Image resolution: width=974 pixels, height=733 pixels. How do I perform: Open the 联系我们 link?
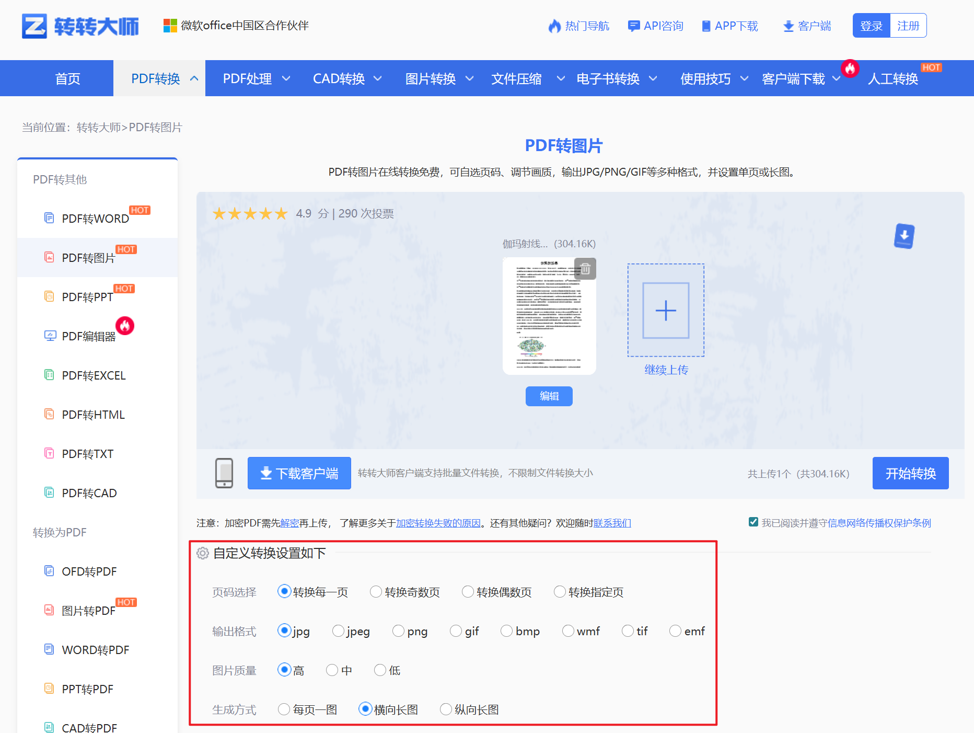click(612, 523)
